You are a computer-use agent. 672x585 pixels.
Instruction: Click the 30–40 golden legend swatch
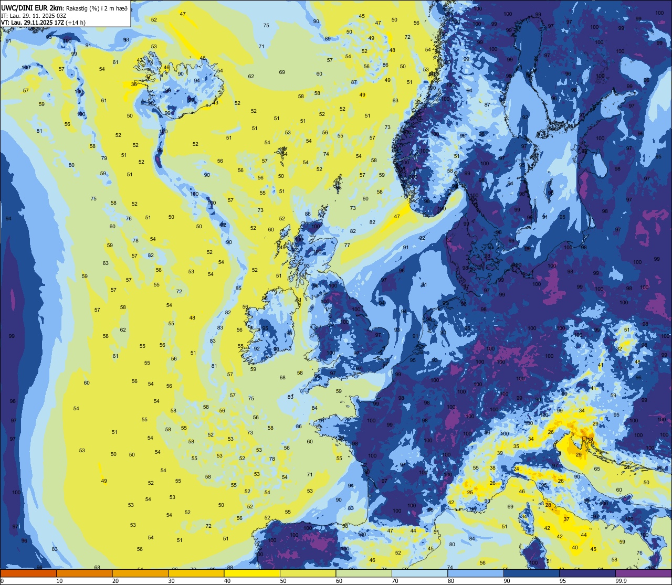(x=196, y=573)
